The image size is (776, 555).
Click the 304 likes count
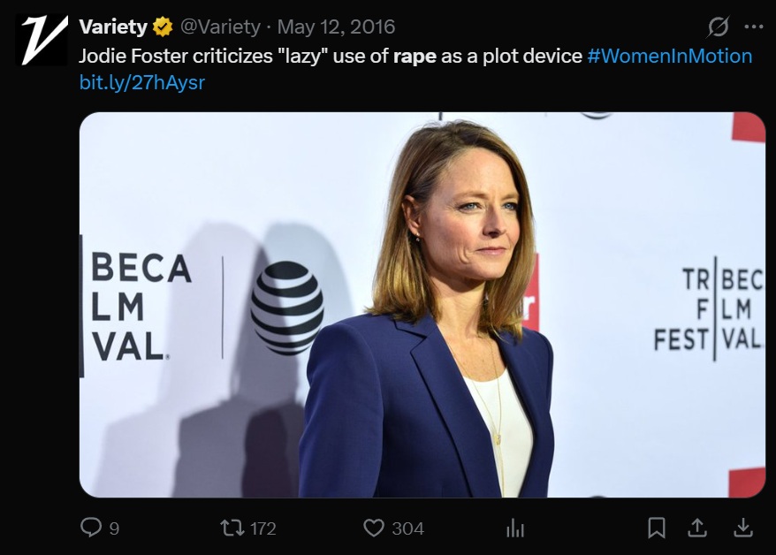pyautogui.click(x=407, y=528)
